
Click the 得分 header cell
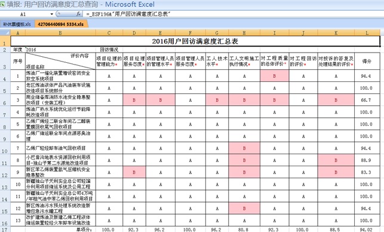tap(367, 61)
